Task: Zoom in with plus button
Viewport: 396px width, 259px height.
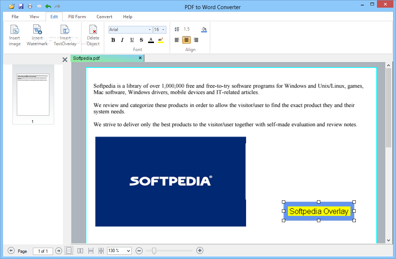Action: tap(200, 251)
